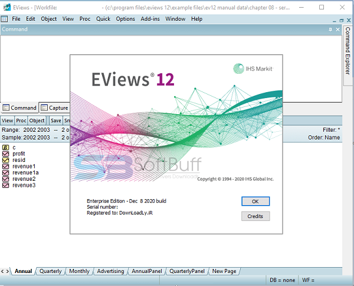Open the Add-ins menu

tap(150, 19)
